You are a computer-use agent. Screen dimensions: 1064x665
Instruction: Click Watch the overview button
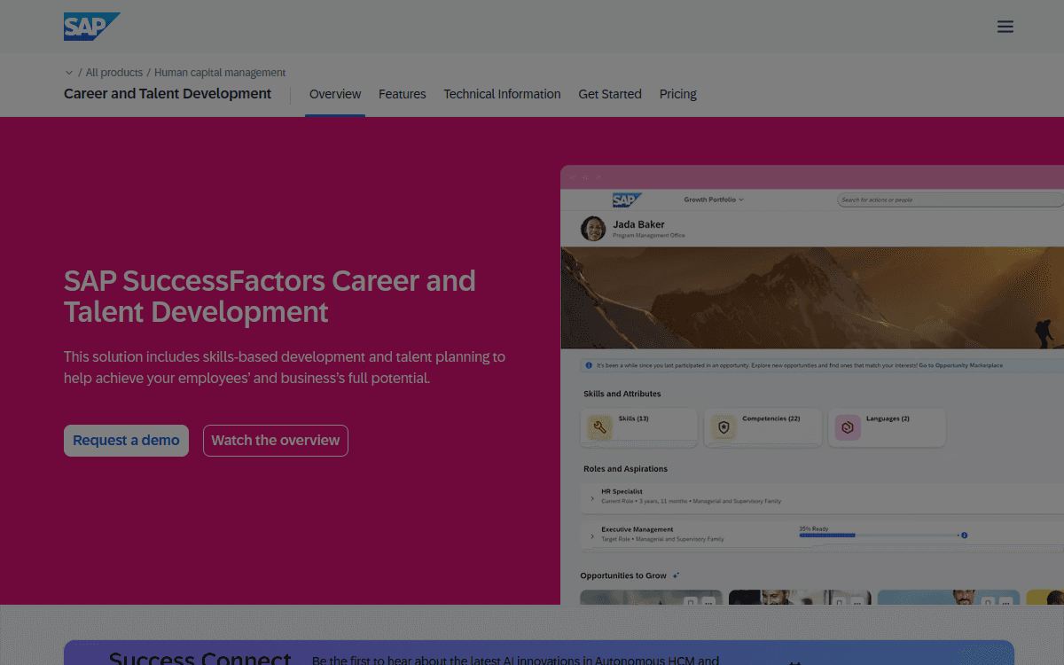[x=276, y=441]
